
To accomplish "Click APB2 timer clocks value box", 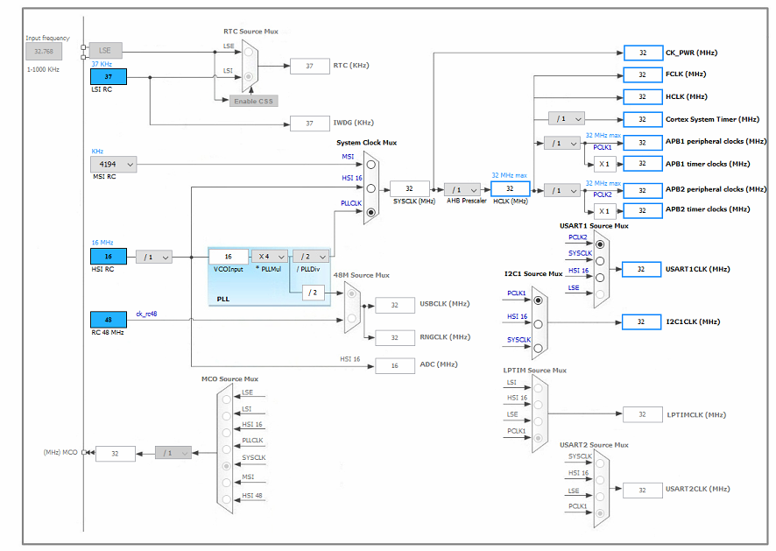I will (x=643, y=210).
